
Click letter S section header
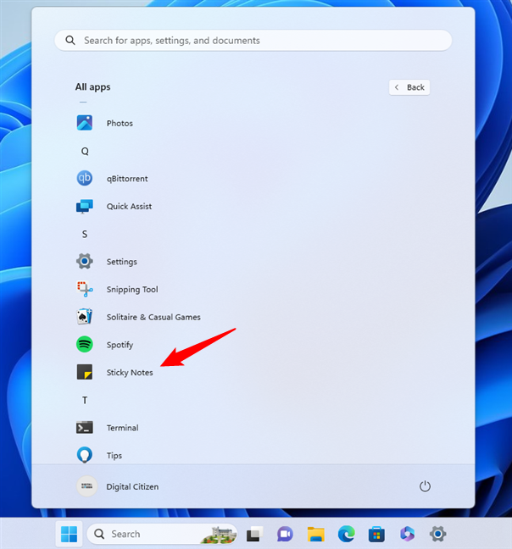(85, 234)
